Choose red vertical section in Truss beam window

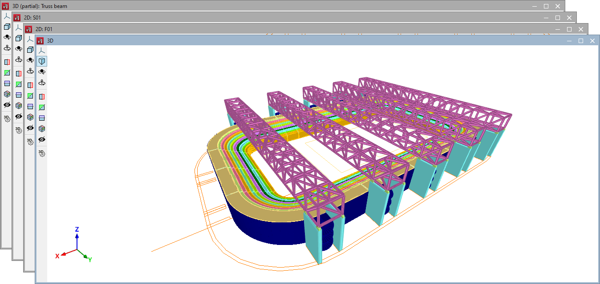(7, 62)
